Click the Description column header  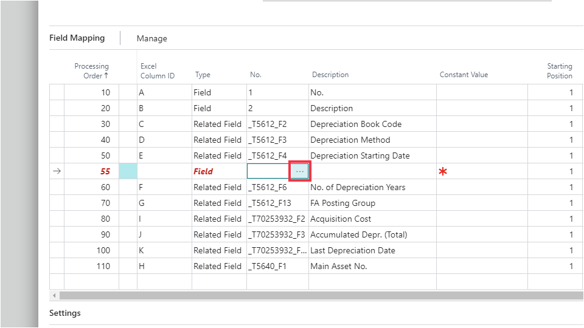(x=330, y=75)
